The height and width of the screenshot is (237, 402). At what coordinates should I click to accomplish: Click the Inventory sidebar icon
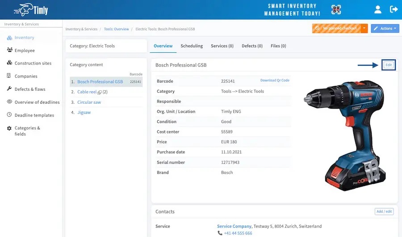pyautogui.click(x=9, y=38)
